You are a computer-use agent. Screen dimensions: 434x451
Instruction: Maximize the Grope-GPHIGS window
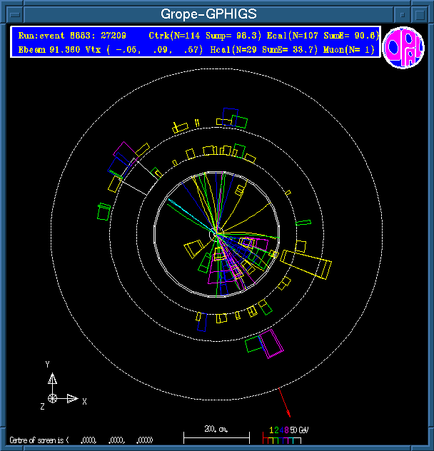pos(420,14)
